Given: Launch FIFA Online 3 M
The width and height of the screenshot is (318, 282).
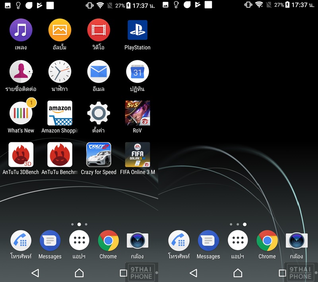Looking at the screenshot, I should point(138,155).
